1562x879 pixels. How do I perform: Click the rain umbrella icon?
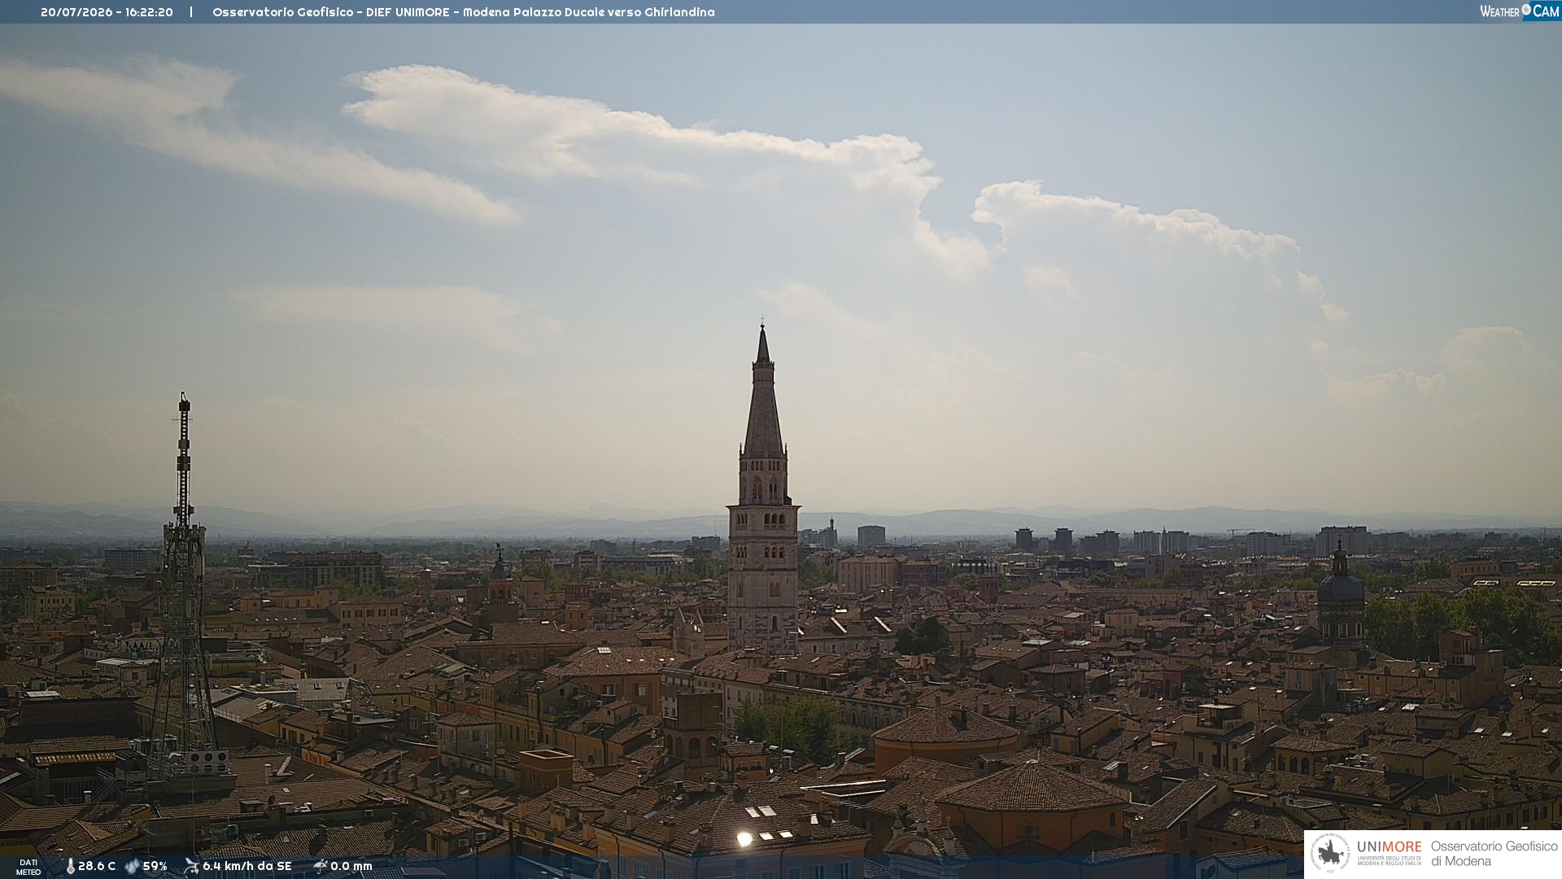click(320, 867)
